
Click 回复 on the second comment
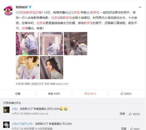124,128
